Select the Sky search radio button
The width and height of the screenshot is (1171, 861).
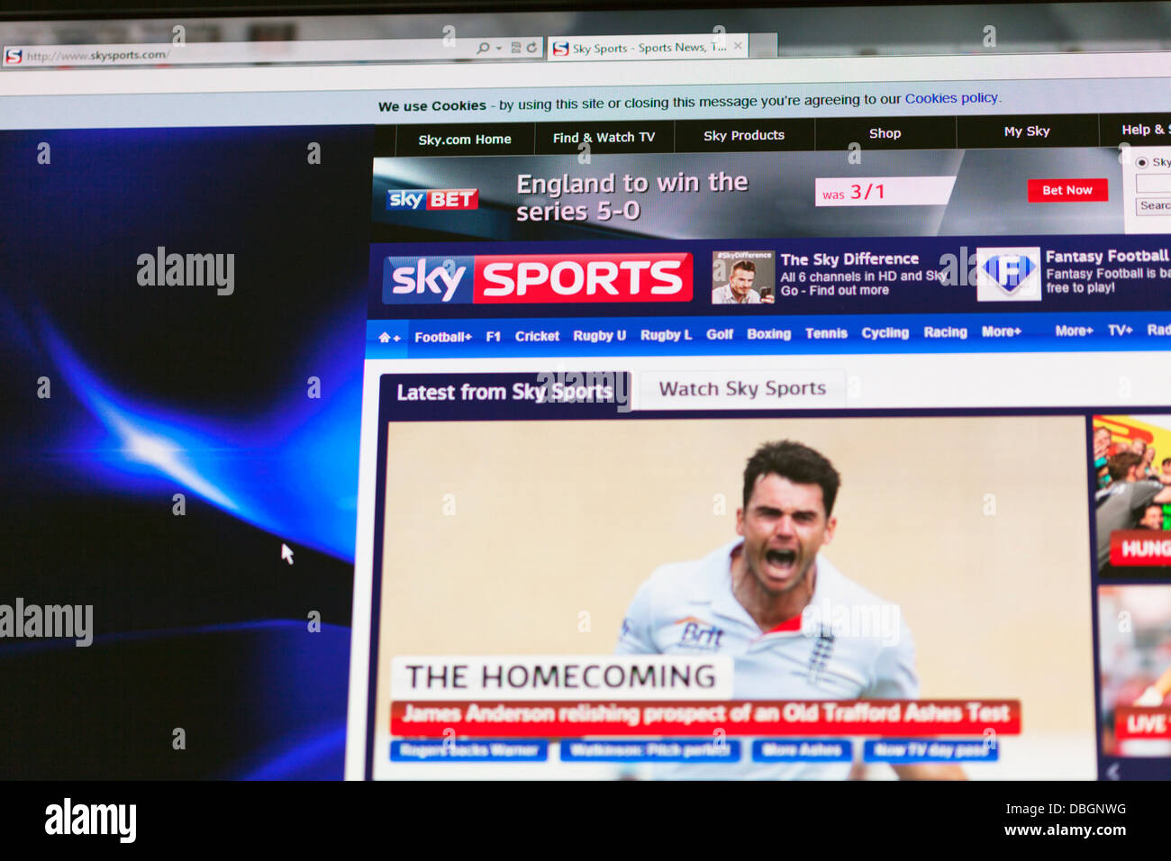[x=1142, y=162]
